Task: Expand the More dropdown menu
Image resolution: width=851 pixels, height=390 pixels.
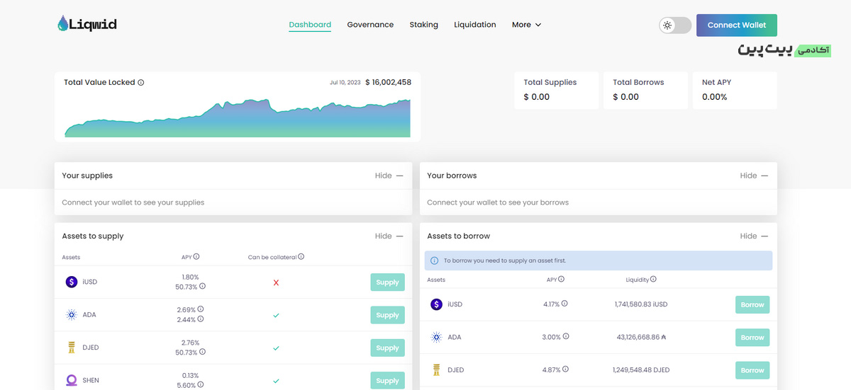Action: (x=527, y=25)
